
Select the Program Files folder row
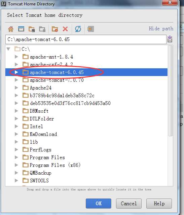[86, 157]
